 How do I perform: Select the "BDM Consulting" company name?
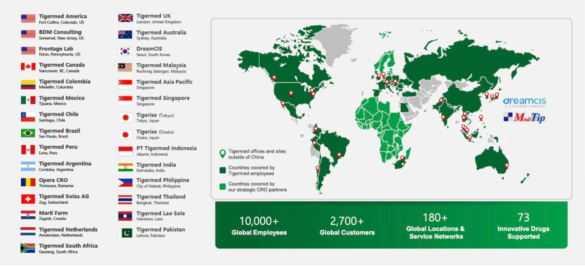pyautogui.click(x=60, y=32)
